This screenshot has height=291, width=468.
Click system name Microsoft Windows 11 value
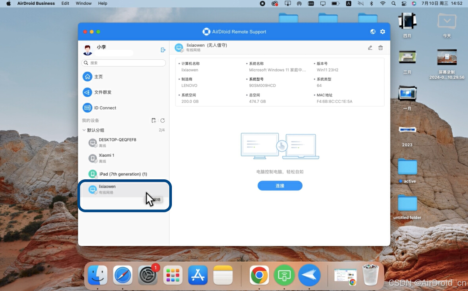click(277, 70)
